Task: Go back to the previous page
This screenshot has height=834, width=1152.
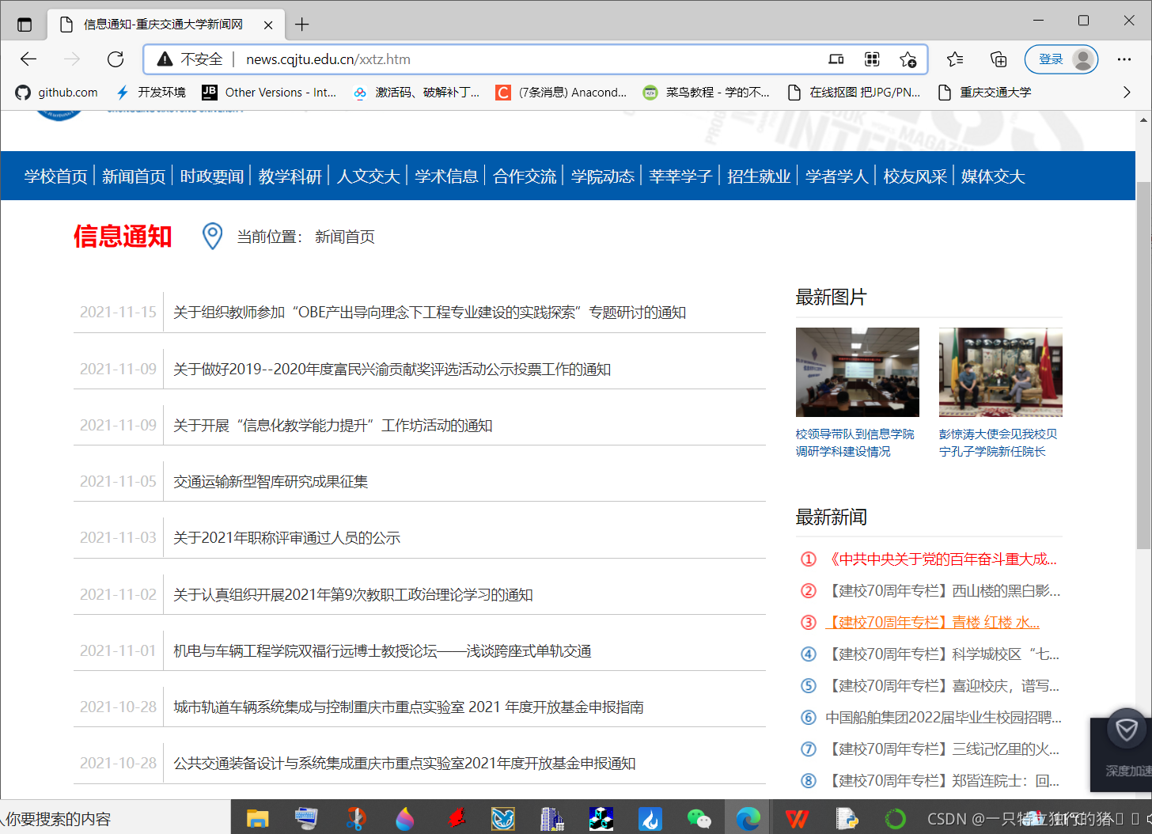Action: click(x=28, y=59)
